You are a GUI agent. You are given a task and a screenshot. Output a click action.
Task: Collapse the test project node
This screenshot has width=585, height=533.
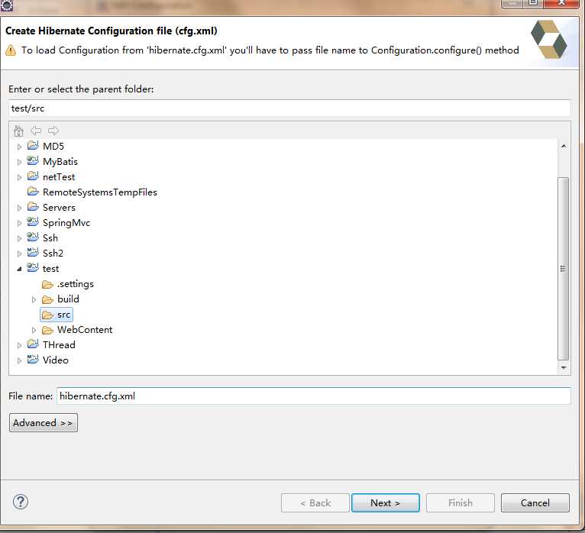coord(19,269)
